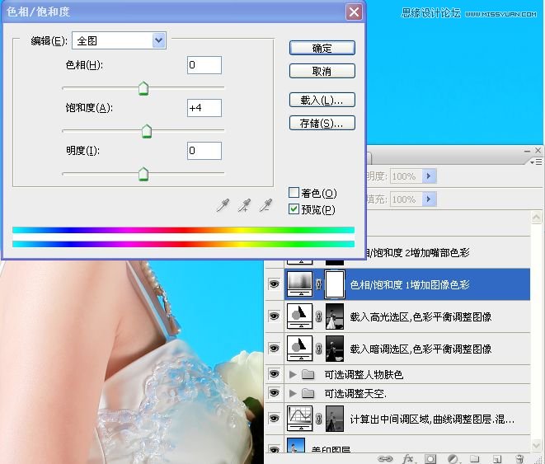Image resolution: width=545 pixels, height=464 pixels.
Task: Click chain link icon of 载入暗调选区 layer
Action: click(318, 349)
